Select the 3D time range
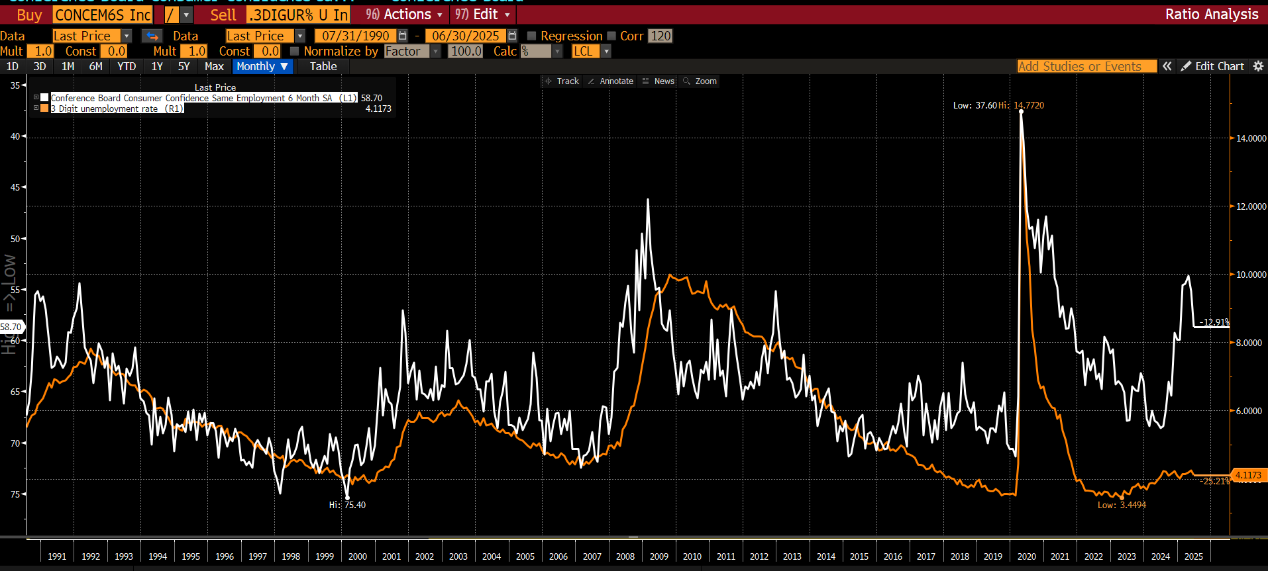1268x571 pixels. click(x=40, y=66)
